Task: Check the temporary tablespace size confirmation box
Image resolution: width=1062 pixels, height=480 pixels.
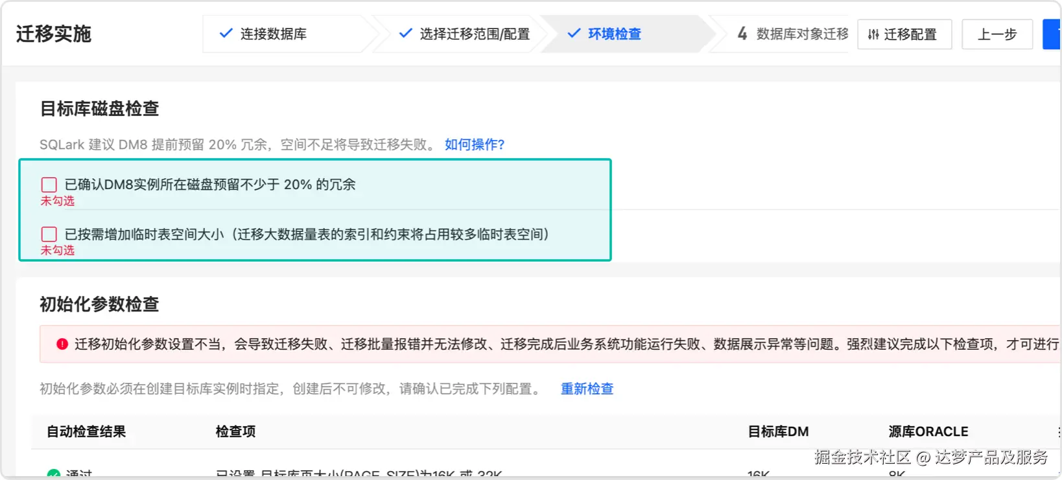Action: [49, 234]
